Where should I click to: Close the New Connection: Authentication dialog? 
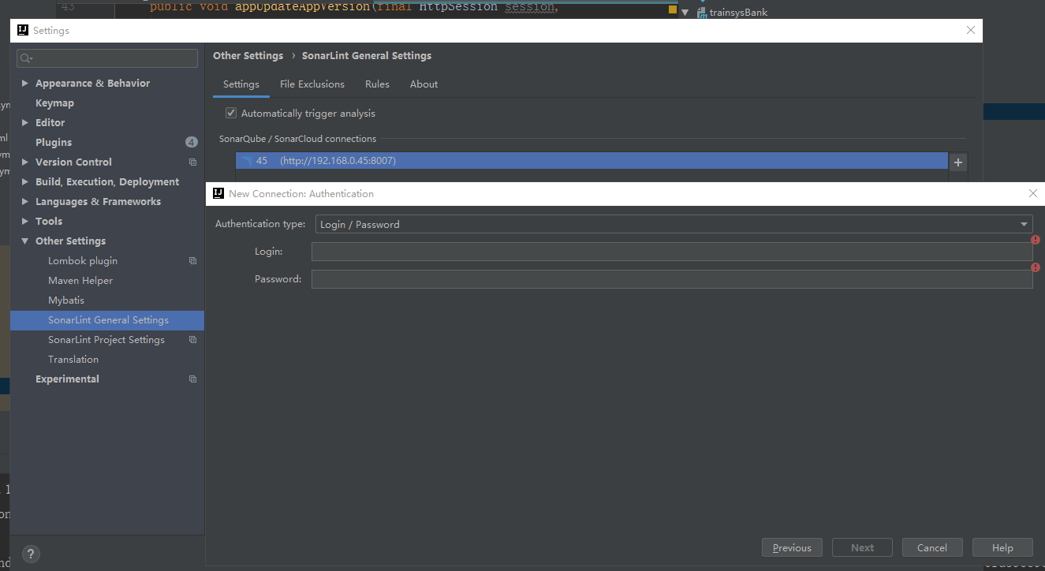[x=1033, y=193]
